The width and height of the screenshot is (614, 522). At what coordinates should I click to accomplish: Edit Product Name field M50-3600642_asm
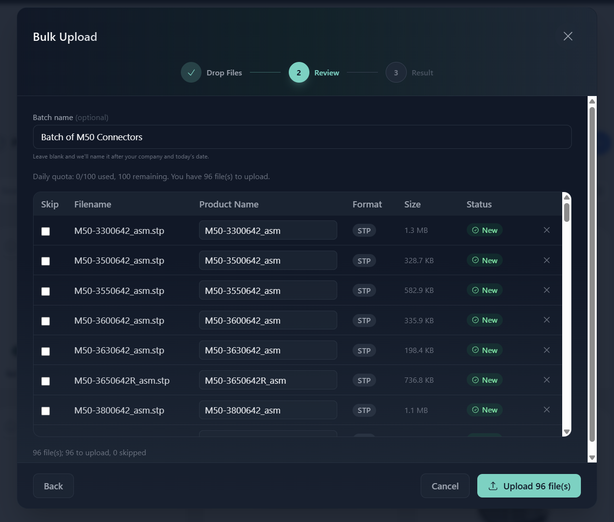[268, 320]
